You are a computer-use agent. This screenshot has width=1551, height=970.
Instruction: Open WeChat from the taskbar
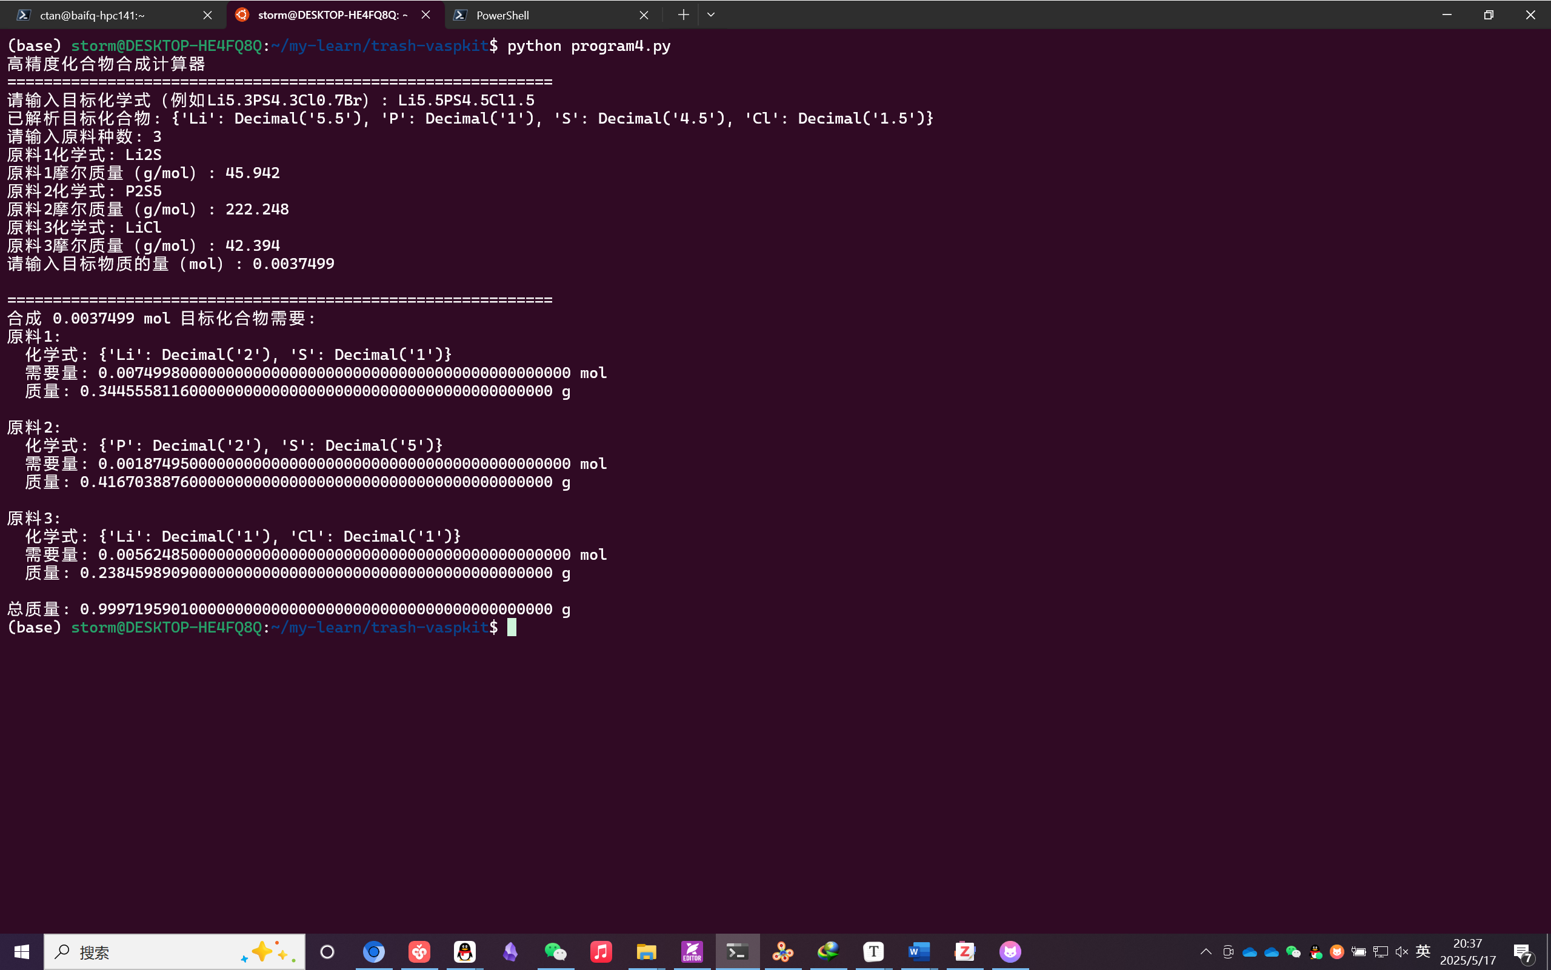[555, 951]
